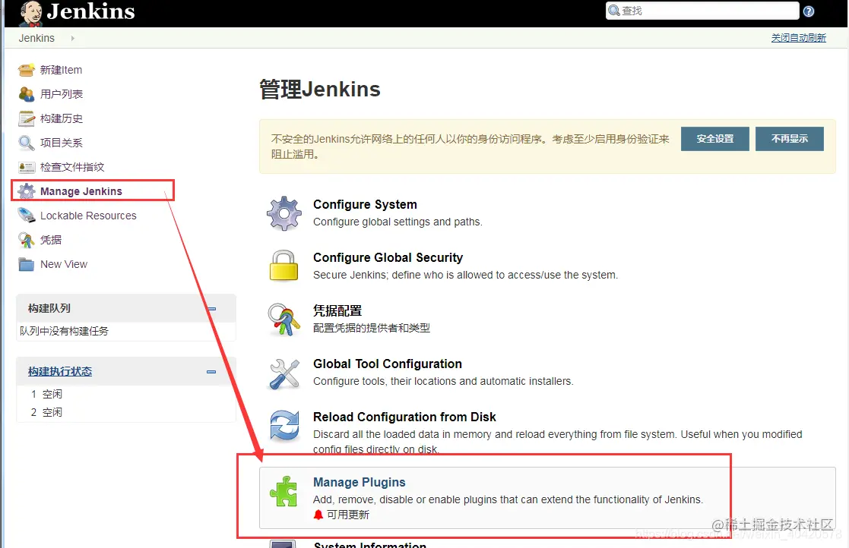This screenshot has height=548, width=849.
Task: Click the Jenkins breadcrumb link
Action: point(36,39)
